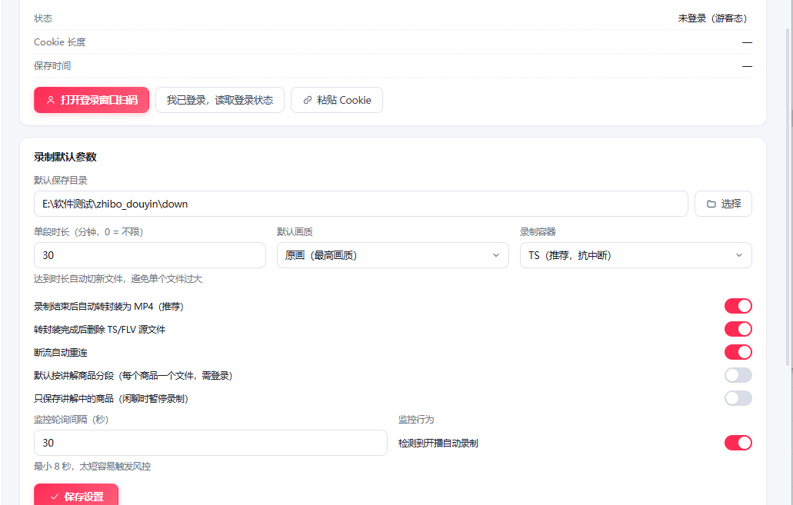Viewport: 793px width, 505px height.
Task: Open the 录制容器 dropdown
Action: click(x=636, y=255)
